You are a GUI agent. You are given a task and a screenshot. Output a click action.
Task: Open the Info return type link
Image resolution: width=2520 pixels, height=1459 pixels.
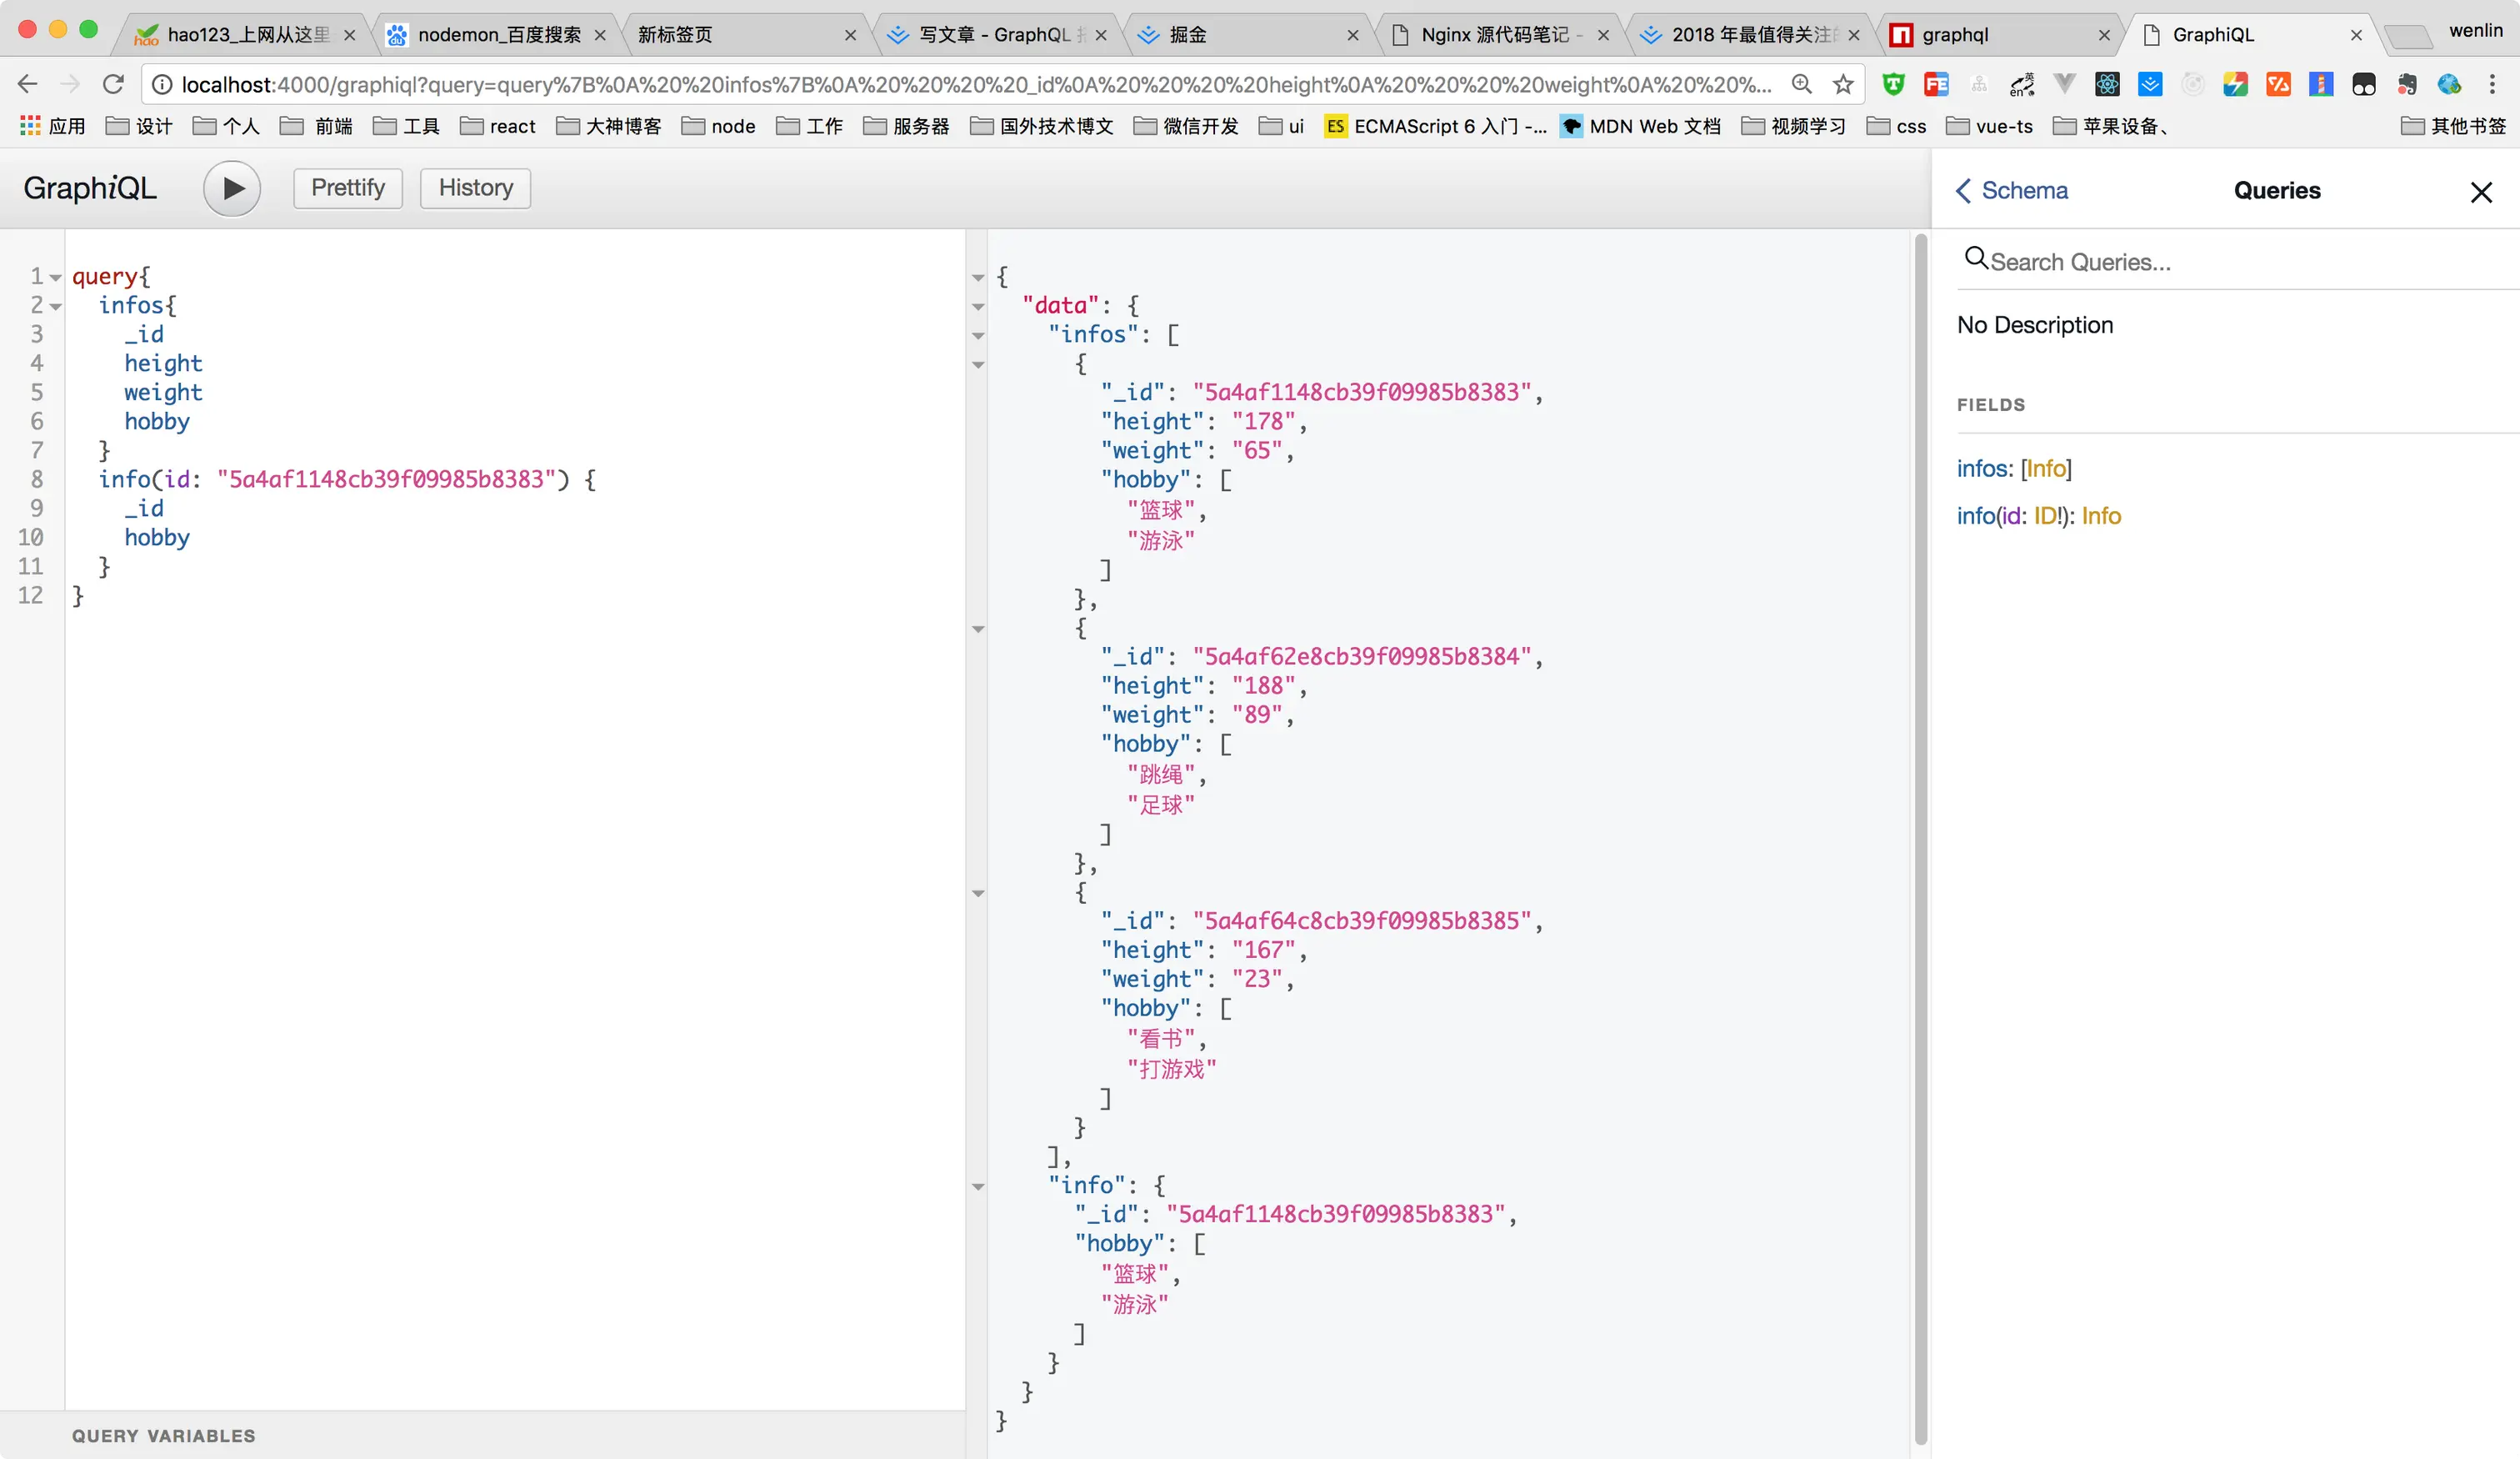2101,515
